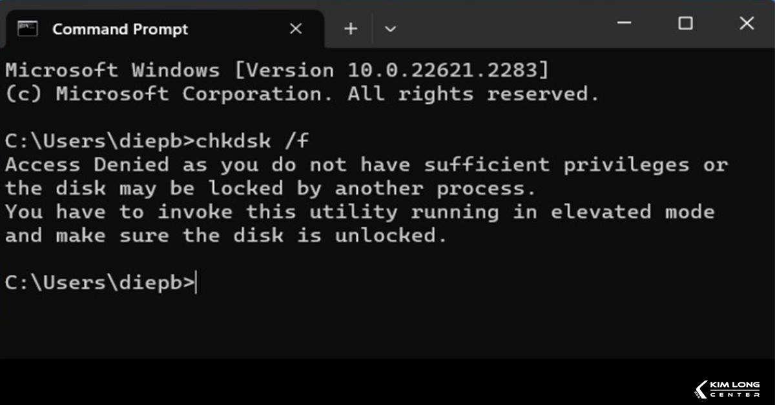
Task: Click the 'You have to invoke' message line
Action: coord(360,212)
